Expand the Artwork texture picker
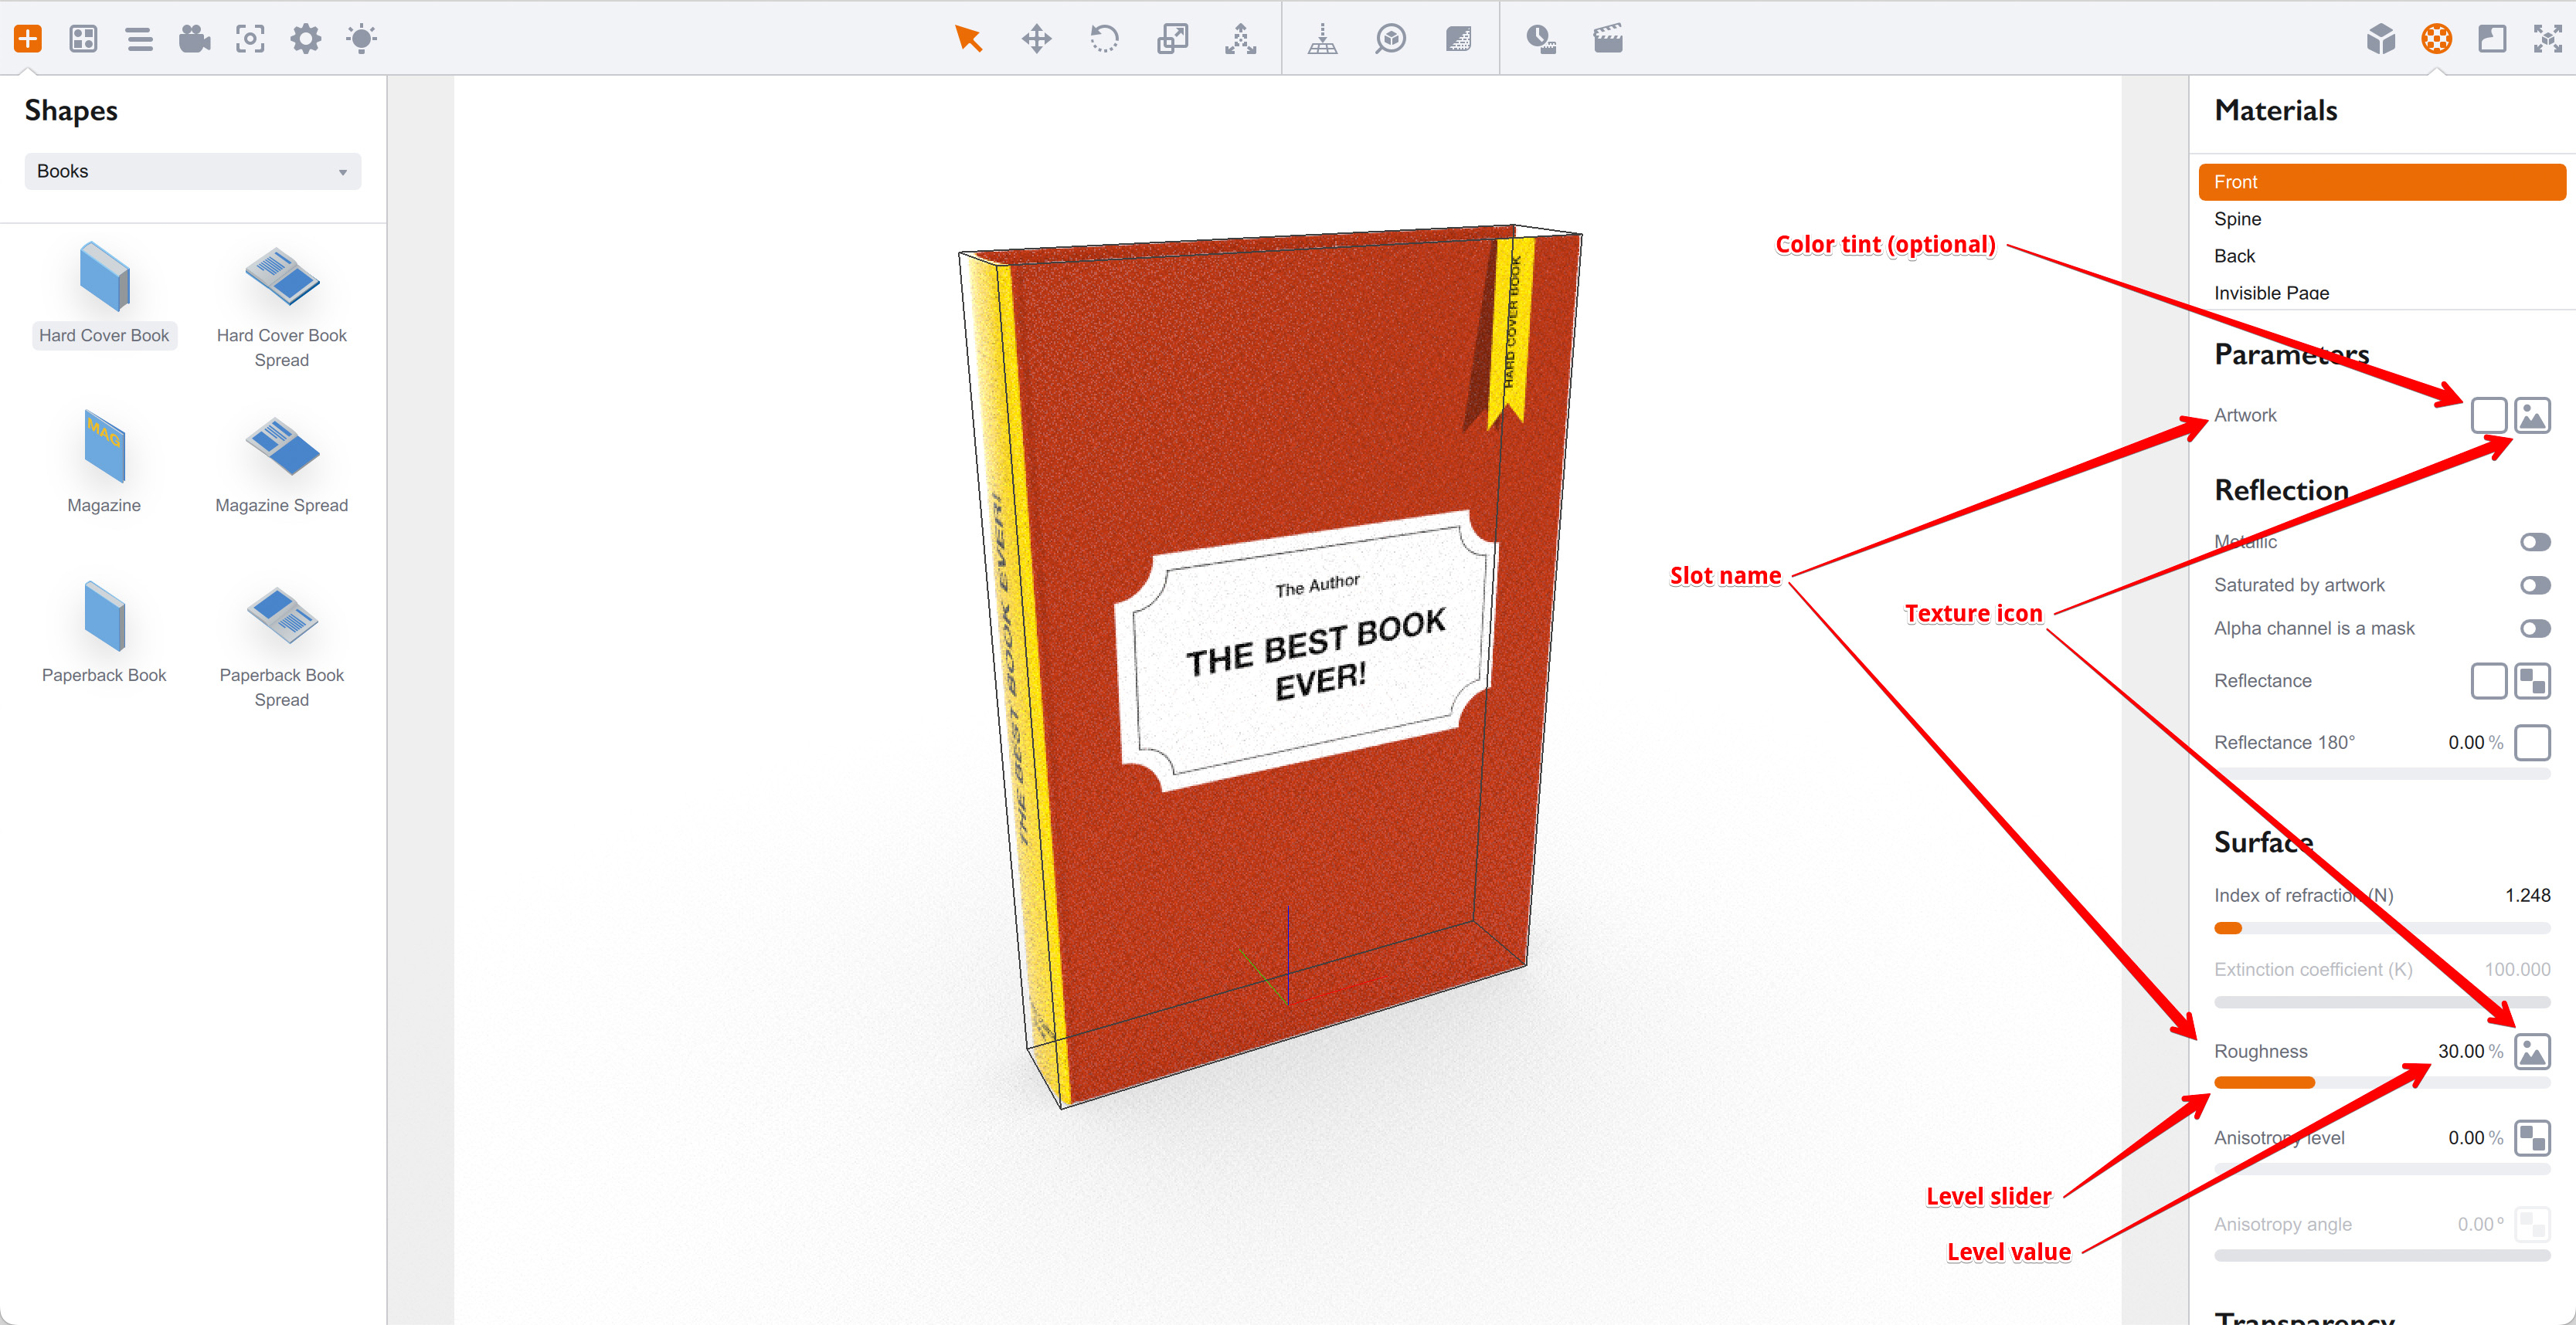 tap(2533, 415)
